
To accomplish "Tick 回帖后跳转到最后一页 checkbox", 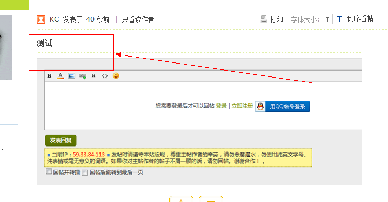I will point(85,172).
